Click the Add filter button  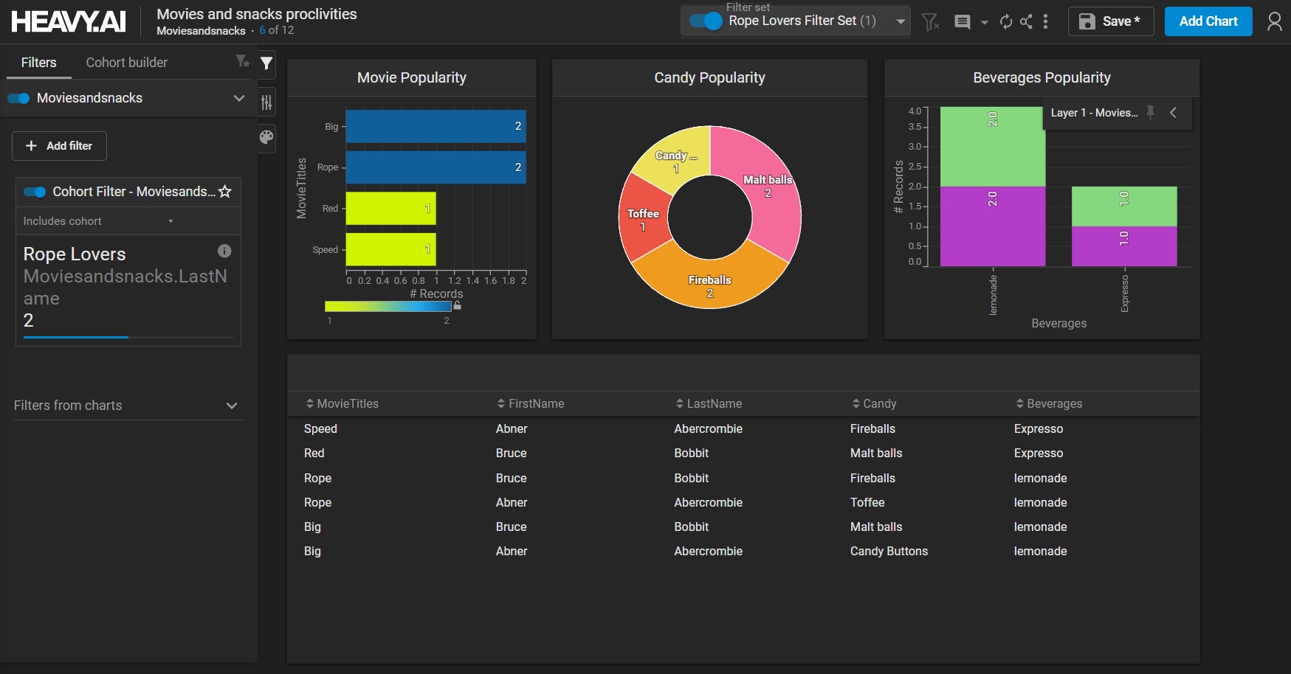[59, 146]
